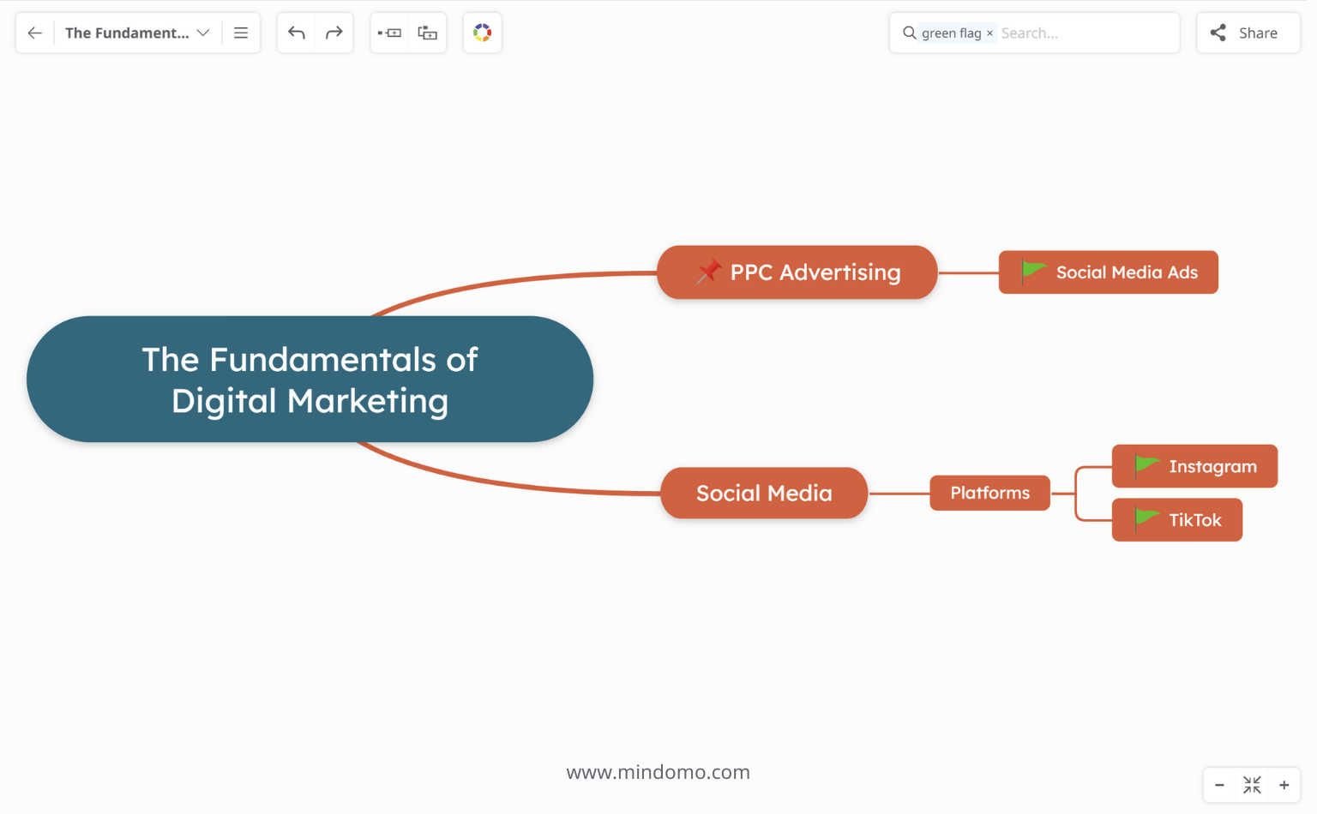Click the fit-to-screen icon
Screen dimensions: 1317x814
[1252, 785]
